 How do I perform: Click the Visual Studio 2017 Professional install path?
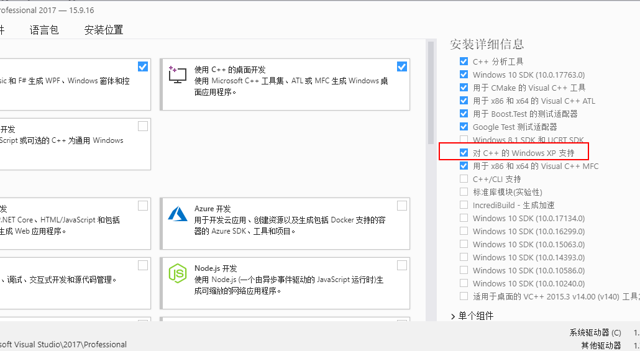(x=63, y=344)
